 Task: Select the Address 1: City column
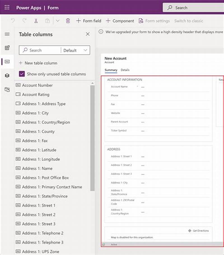click(36, 113)
